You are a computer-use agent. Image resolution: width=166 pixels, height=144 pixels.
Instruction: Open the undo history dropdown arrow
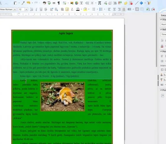pyautogui.click(x=32, y=3)
